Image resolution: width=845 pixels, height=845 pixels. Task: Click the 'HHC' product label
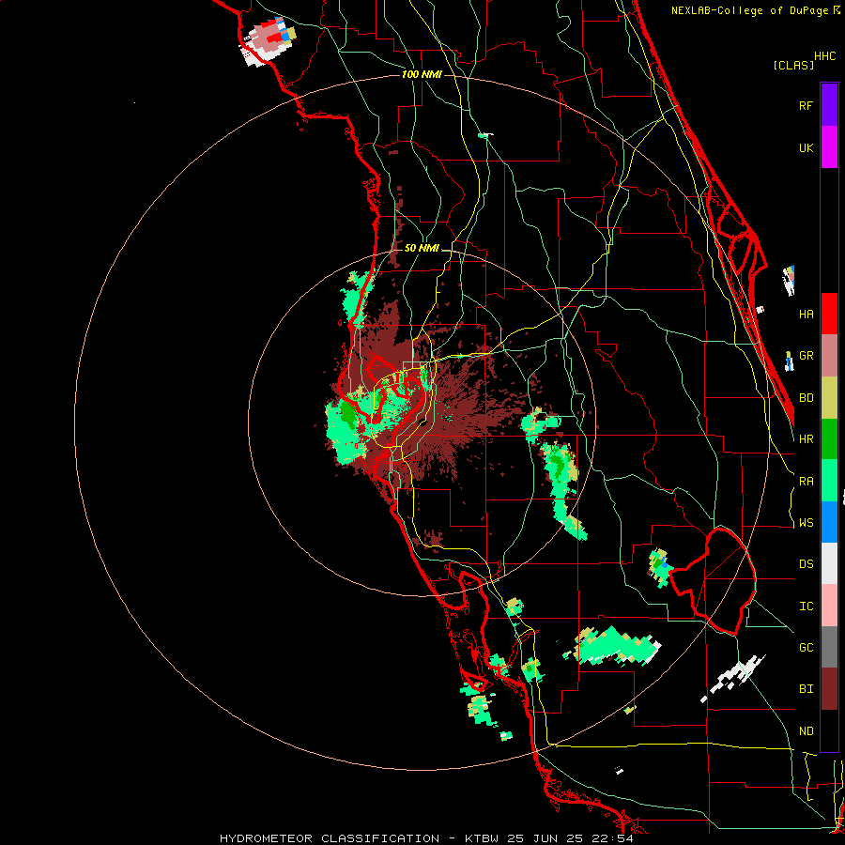(x=825, y=56)
